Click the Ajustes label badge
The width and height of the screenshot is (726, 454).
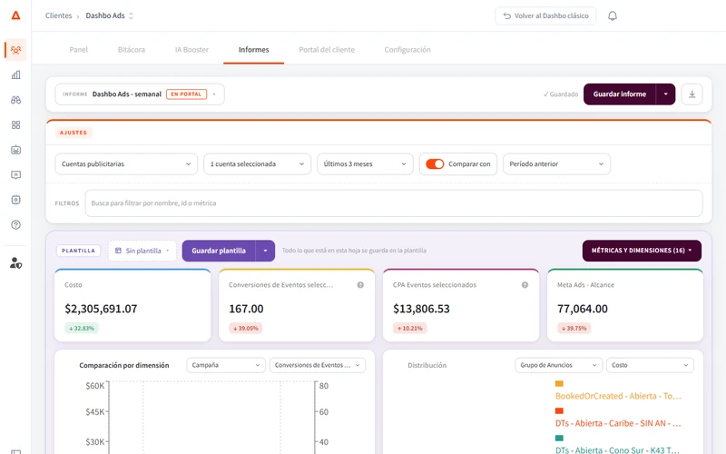tap(74, 133)
